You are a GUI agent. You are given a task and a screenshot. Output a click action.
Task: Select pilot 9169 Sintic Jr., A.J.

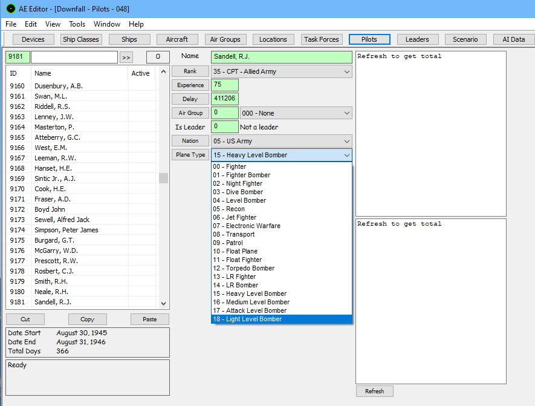click(x=82, y=178)
